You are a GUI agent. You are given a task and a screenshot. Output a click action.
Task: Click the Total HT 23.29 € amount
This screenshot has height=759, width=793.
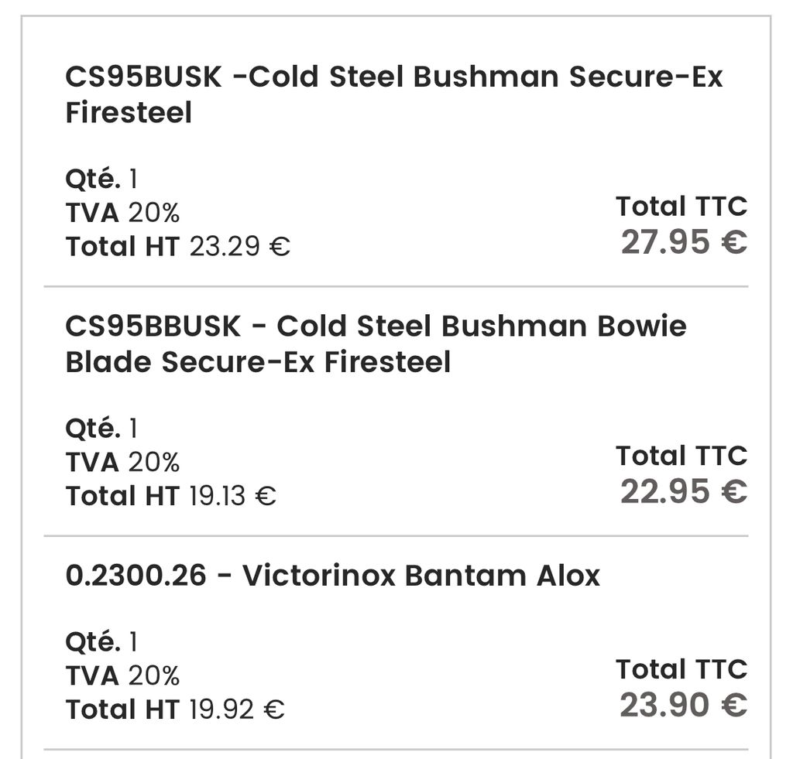coord(240,247)
